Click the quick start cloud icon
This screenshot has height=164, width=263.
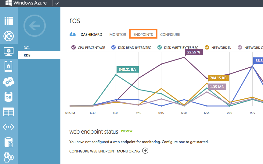[x=72, y=34]
